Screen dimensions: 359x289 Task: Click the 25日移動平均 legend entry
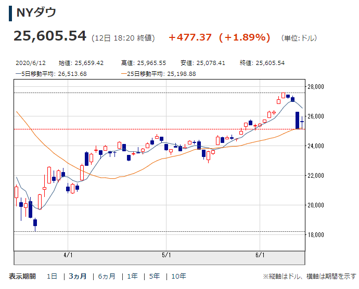coord(159,73)
